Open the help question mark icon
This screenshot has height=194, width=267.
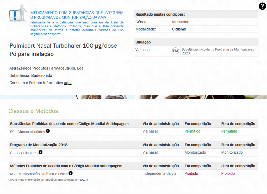click(x=262, y=6)
